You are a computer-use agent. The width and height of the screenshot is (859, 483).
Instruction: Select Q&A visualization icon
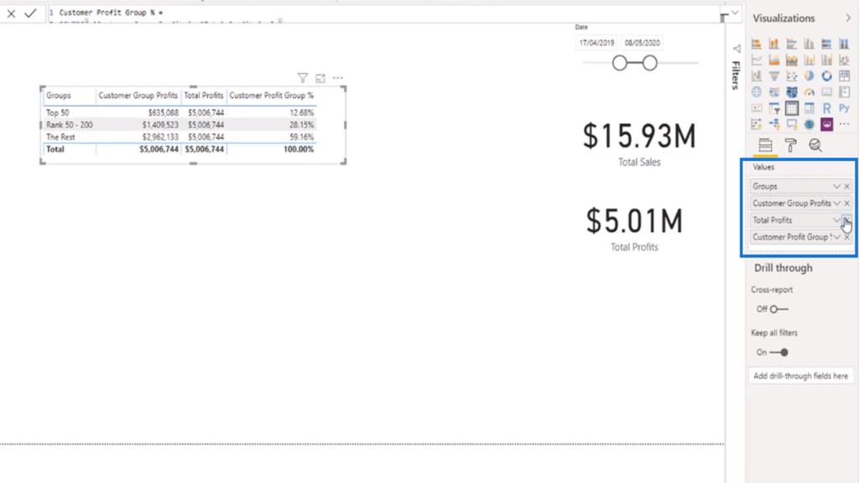pos(792,124)
